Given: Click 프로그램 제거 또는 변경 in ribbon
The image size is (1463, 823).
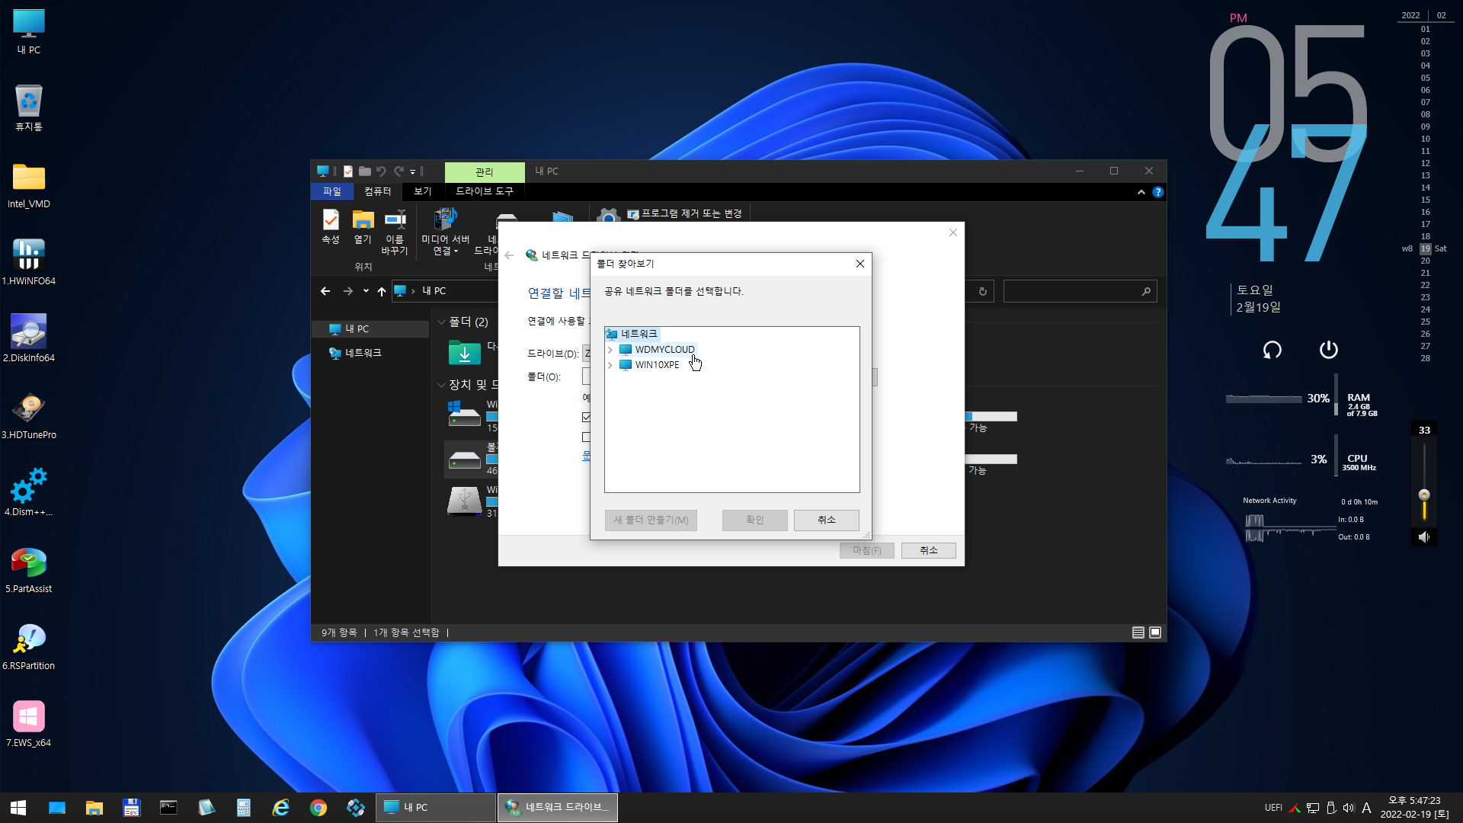Looking at the screenshot, I should (x=684, y=213).
